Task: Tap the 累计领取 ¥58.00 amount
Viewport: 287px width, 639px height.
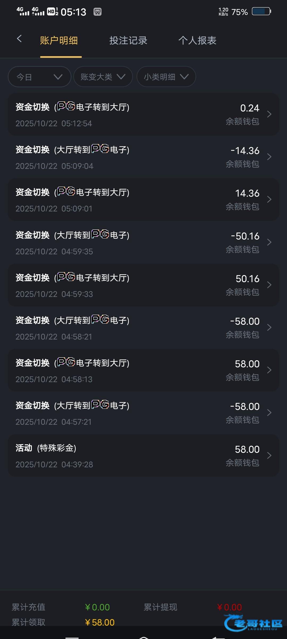Action: [100, 622]
